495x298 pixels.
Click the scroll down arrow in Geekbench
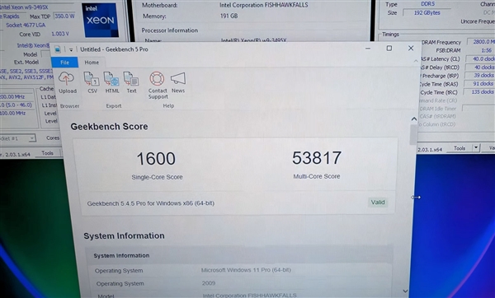click(406, 291)
